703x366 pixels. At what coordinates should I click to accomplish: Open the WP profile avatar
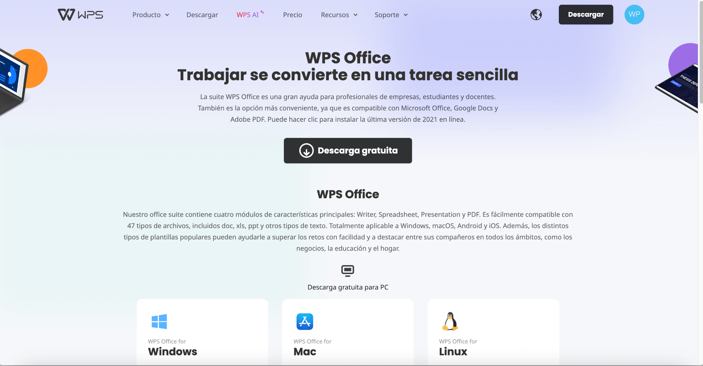coord(634,14)
